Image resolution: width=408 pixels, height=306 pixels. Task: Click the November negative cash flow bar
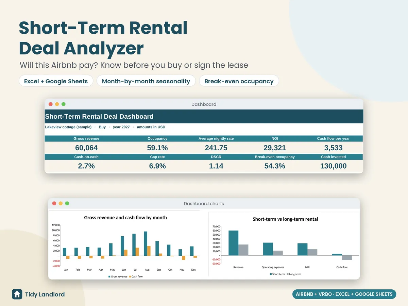pos(184,258)
